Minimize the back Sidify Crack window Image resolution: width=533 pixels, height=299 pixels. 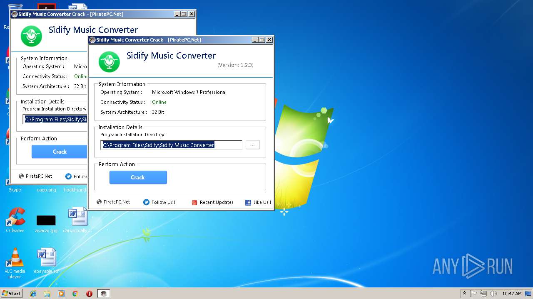177,14
